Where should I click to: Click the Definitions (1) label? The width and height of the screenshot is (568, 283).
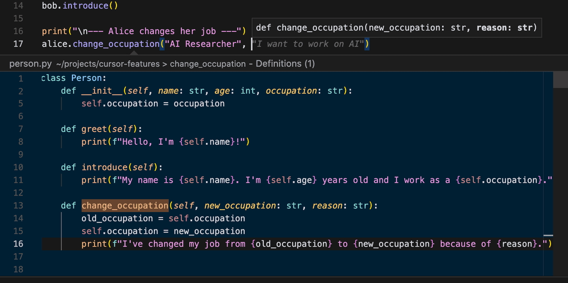pyautogui.click(x=285, y=63)
